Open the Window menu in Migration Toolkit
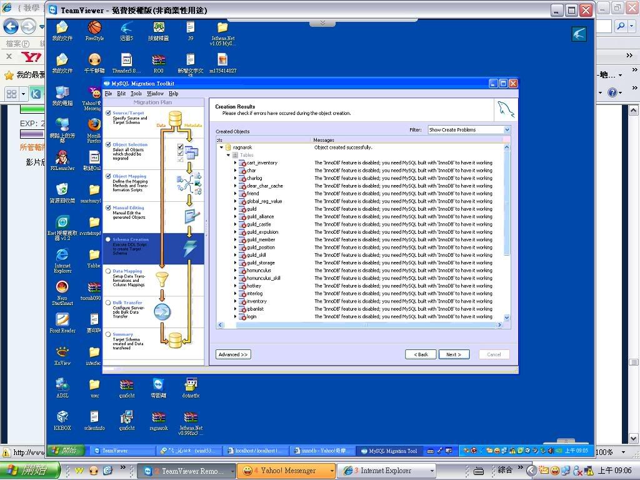Screen dimensions: 640x480 [155, 94]
